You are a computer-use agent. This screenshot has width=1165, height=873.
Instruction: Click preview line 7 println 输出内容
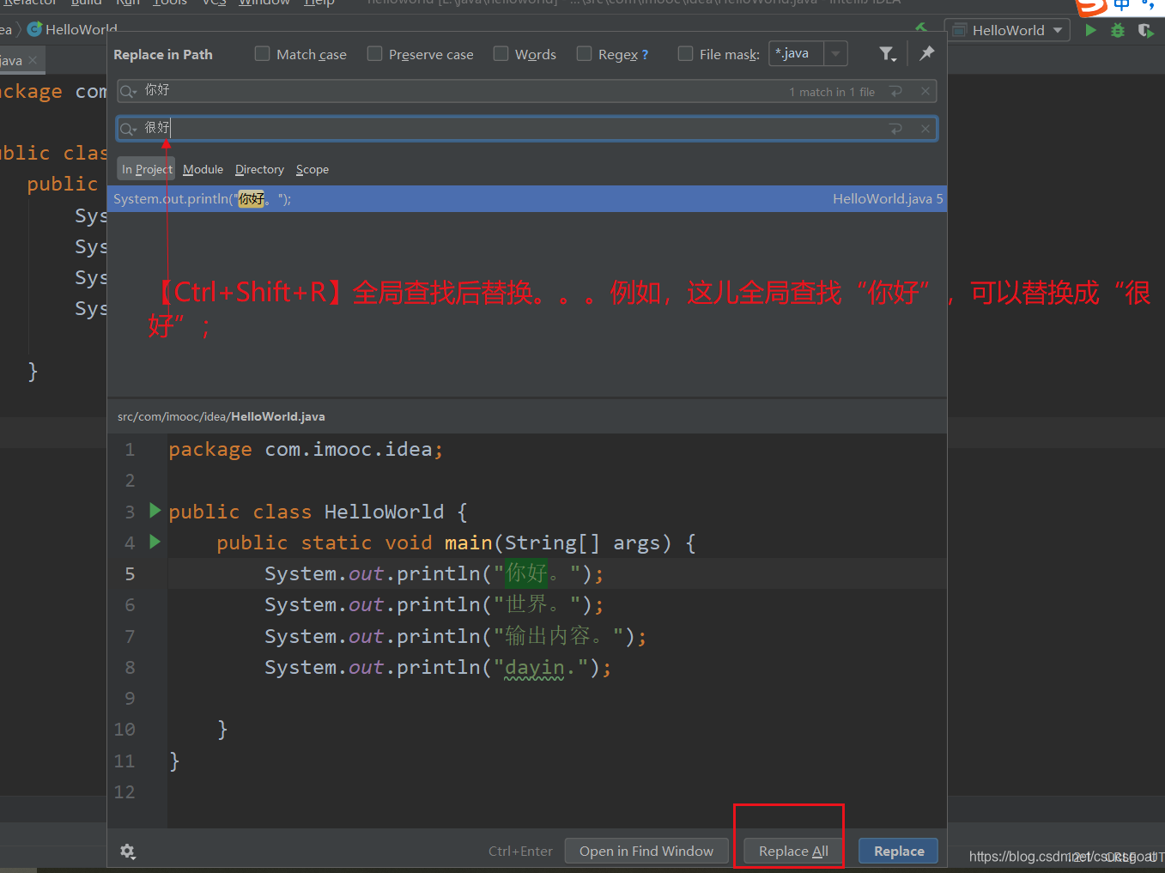455,636
